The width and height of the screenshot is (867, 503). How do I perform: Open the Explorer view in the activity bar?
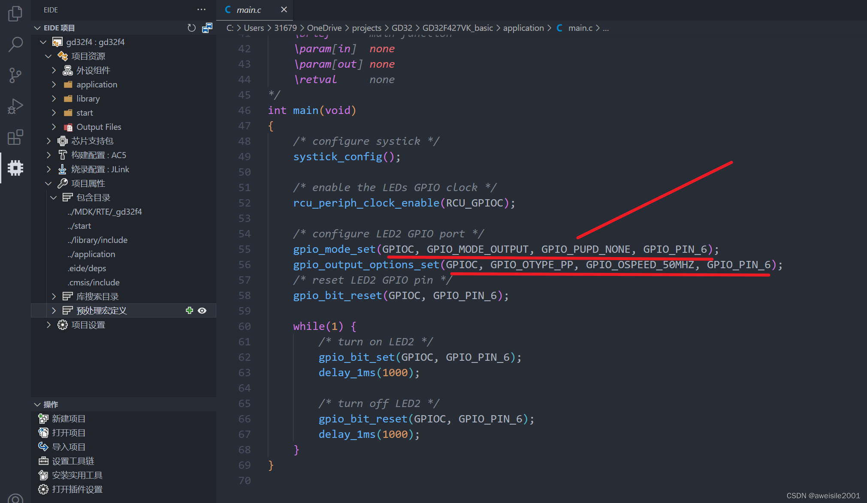15,14
